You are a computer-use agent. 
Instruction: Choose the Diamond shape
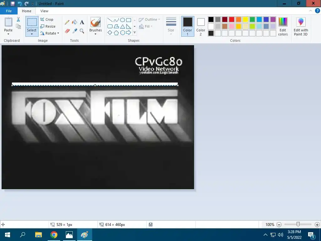click(x=110, y=33)
